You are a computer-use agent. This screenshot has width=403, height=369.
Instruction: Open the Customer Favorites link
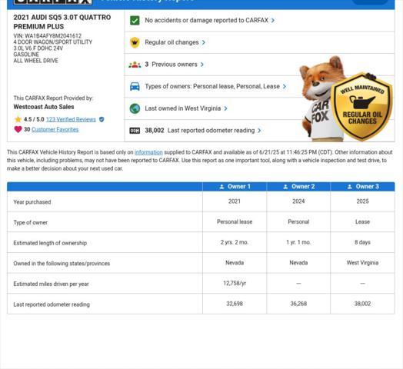click(x=55, y=129)
